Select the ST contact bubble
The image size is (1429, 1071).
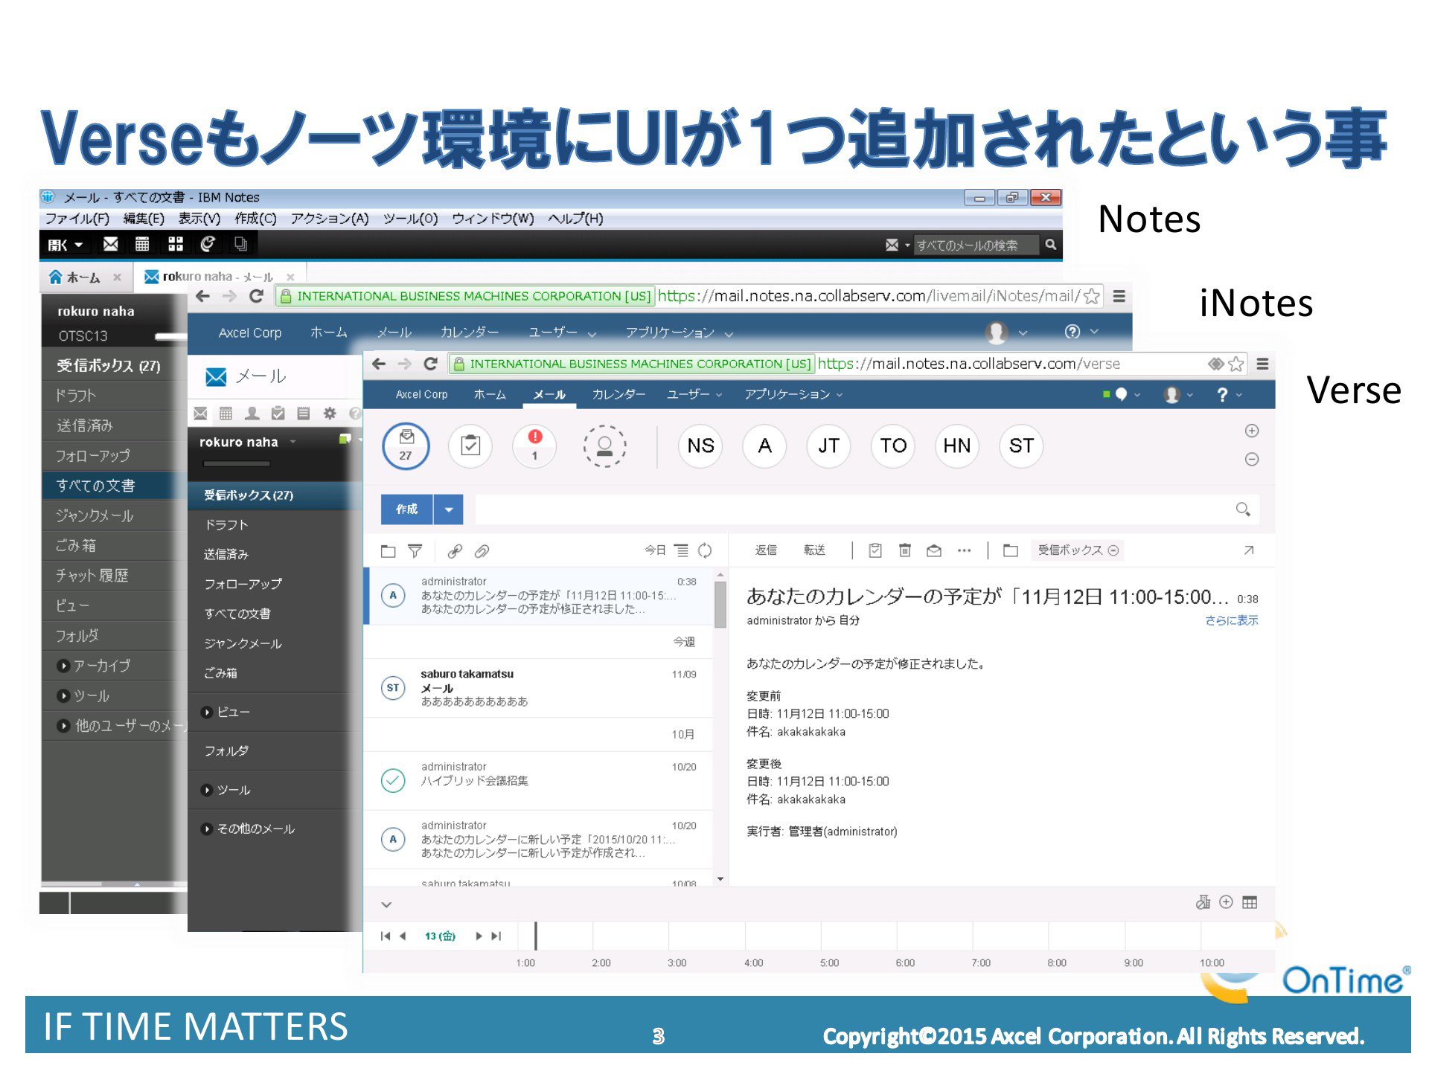pos(1021,446)
